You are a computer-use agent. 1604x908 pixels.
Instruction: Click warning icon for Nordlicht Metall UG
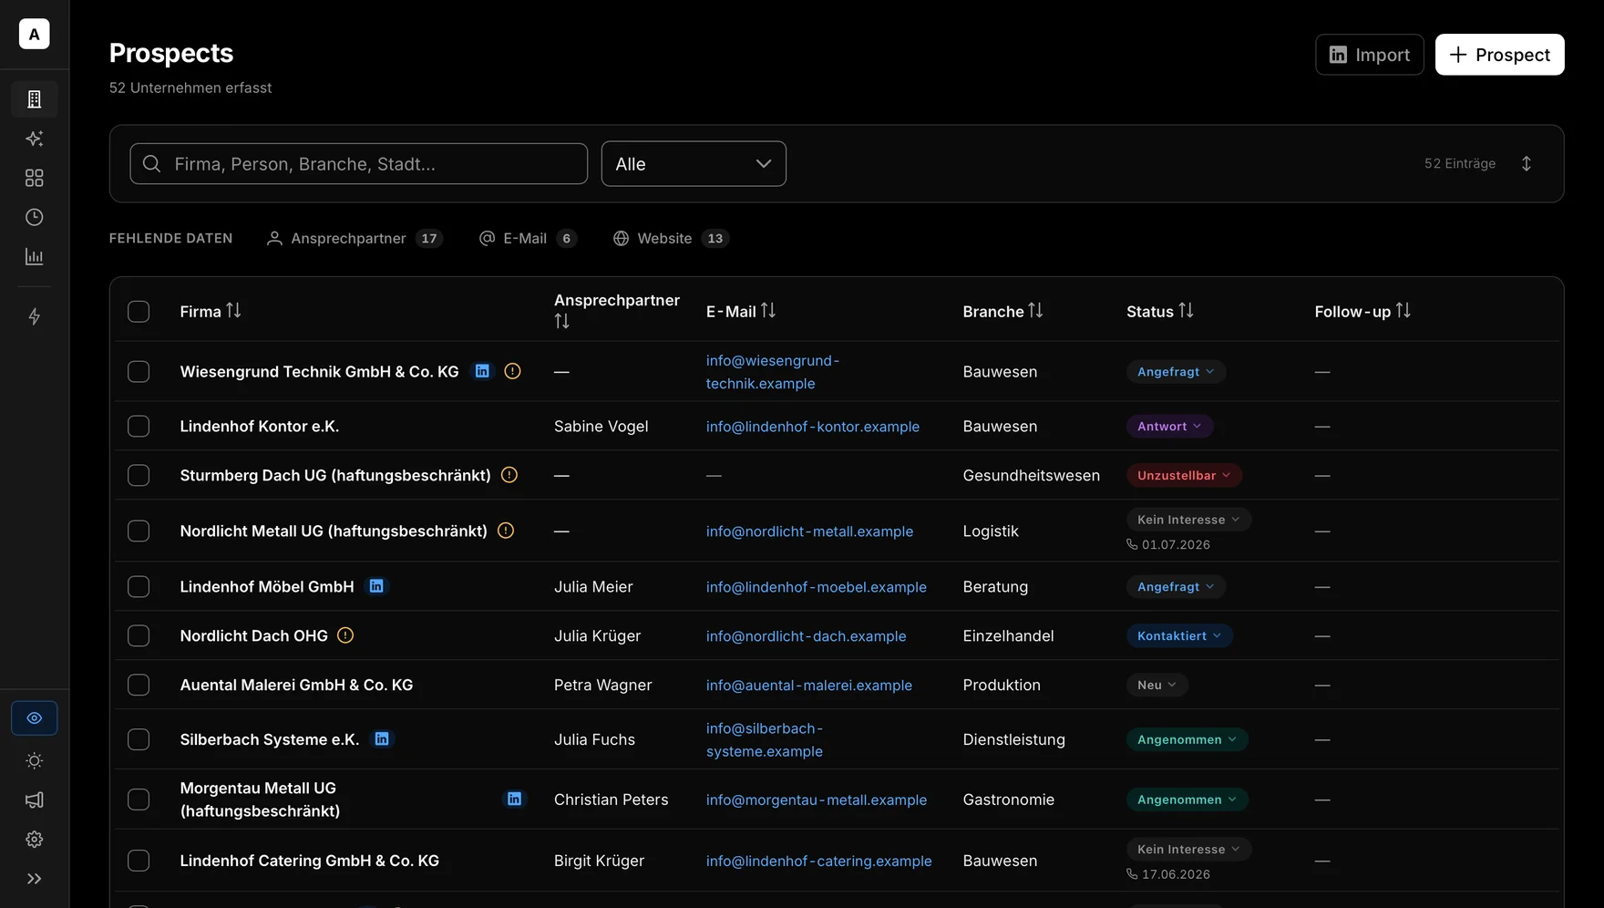coord(506,531)
